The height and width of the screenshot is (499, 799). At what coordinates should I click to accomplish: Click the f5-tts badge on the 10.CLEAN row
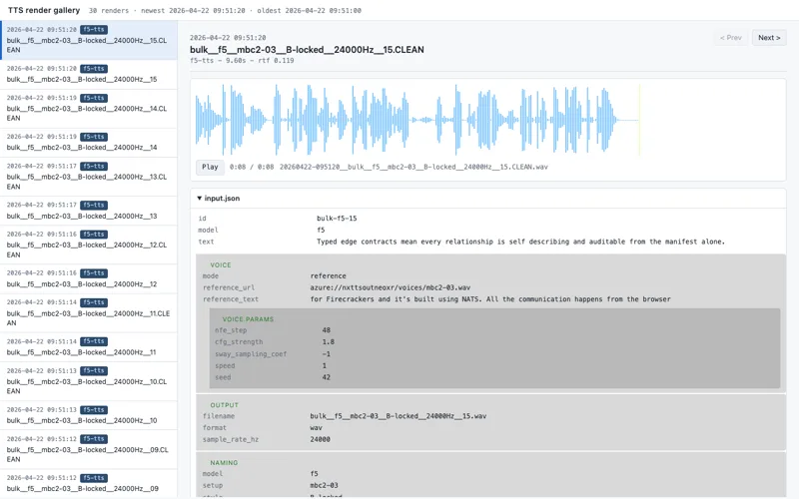[x=94, y=370]
